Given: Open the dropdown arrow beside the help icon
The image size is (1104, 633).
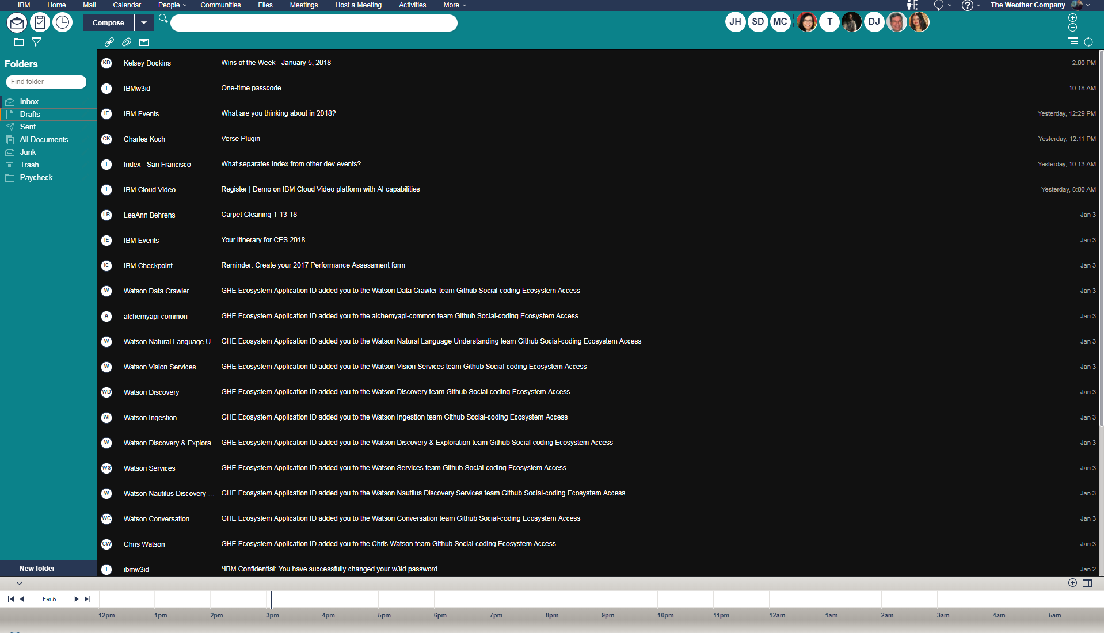Looking at the screenshot, I should 979,5.
